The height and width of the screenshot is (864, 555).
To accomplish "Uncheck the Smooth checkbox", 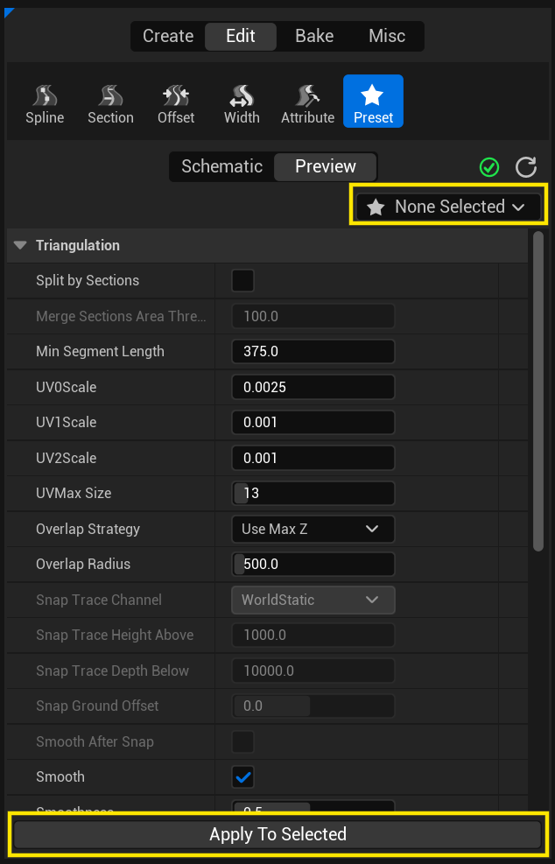I will 242,777.
